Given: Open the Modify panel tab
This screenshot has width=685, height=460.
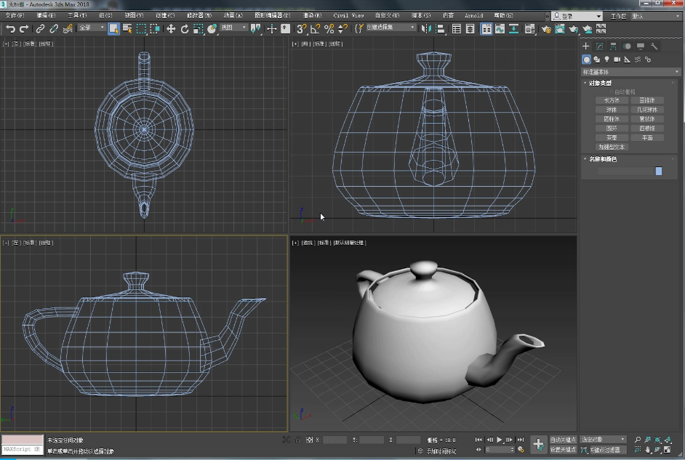Looking at the screenshot, I should (x=600, y=47).
